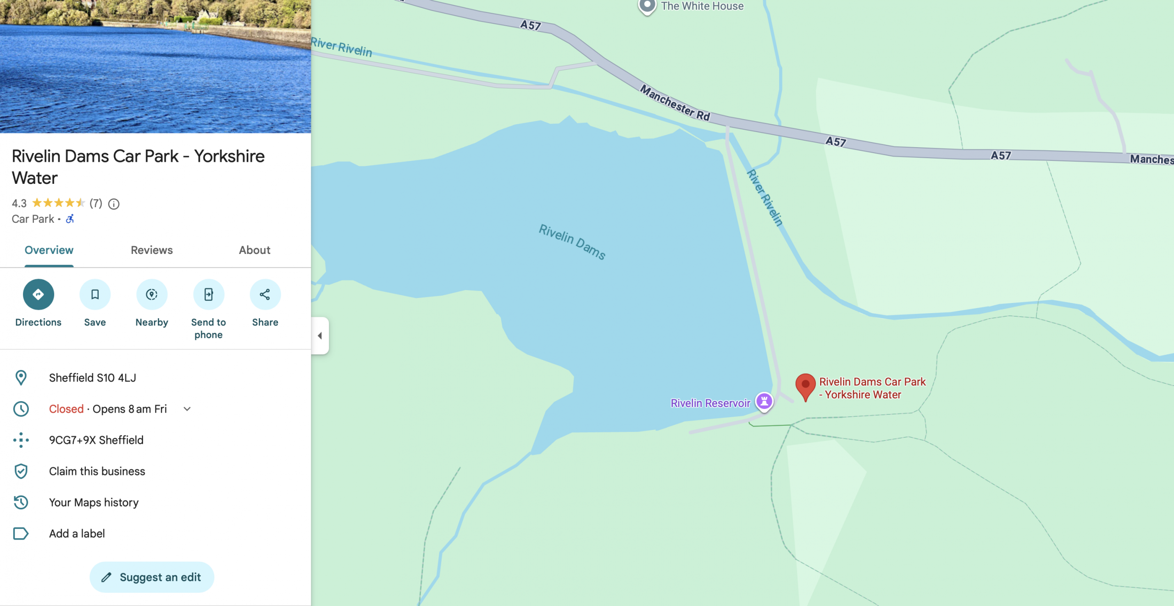The width and height of the screenshot is (1174, 606).
Task: Click Add a label option
Action: [77, 534]
